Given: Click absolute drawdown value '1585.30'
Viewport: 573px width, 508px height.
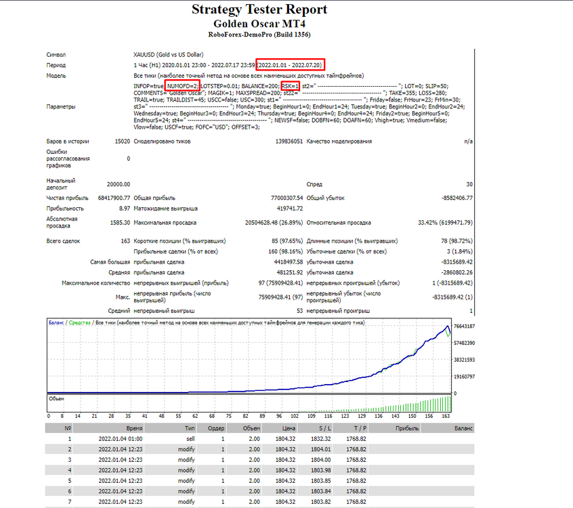Looking at the screenshot, I should [120, 223].
